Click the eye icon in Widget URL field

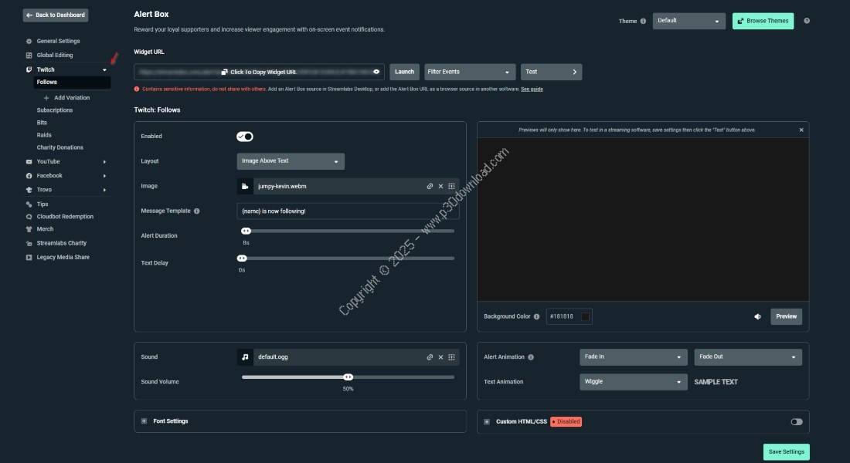376,72
